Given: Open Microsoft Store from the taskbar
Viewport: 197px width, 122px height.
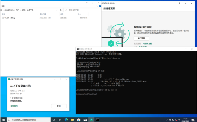Looking at the screenshot, I should coord(79,120).
